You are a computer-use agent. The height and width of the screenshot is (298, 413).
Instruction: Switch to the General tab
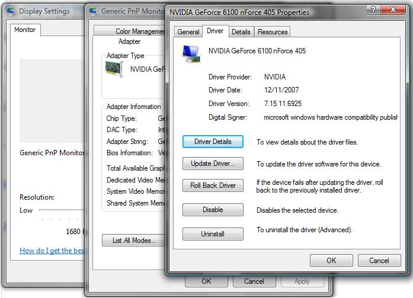tap(188, 32)
